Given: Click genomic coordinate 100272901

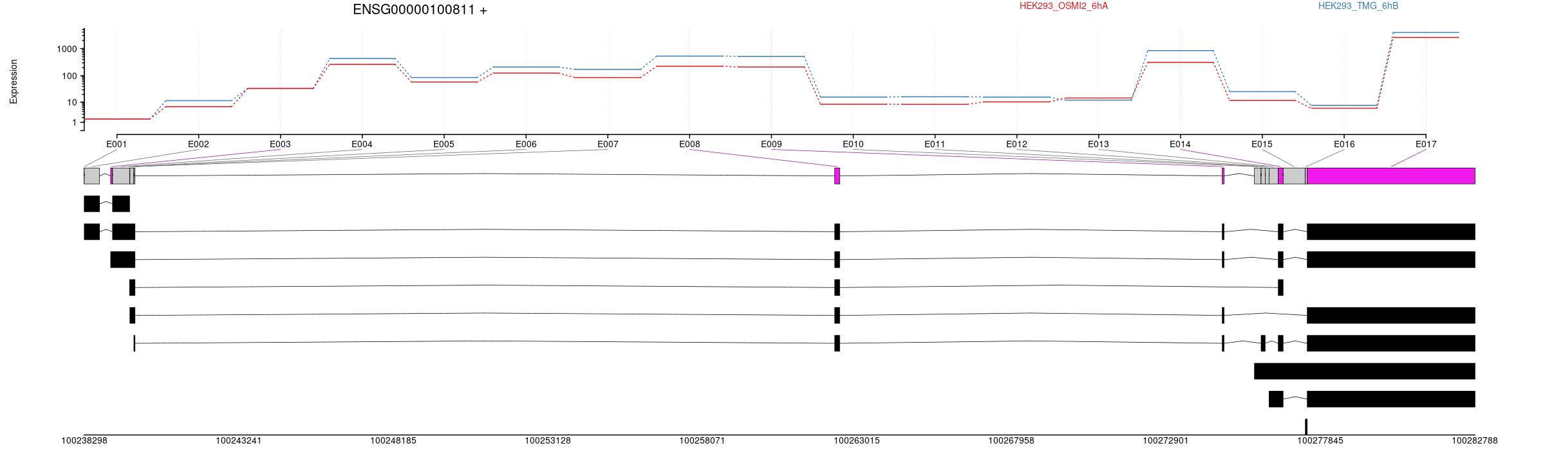Looking at the screenshot, I should pyautogui.click(x=1166, y=441).
